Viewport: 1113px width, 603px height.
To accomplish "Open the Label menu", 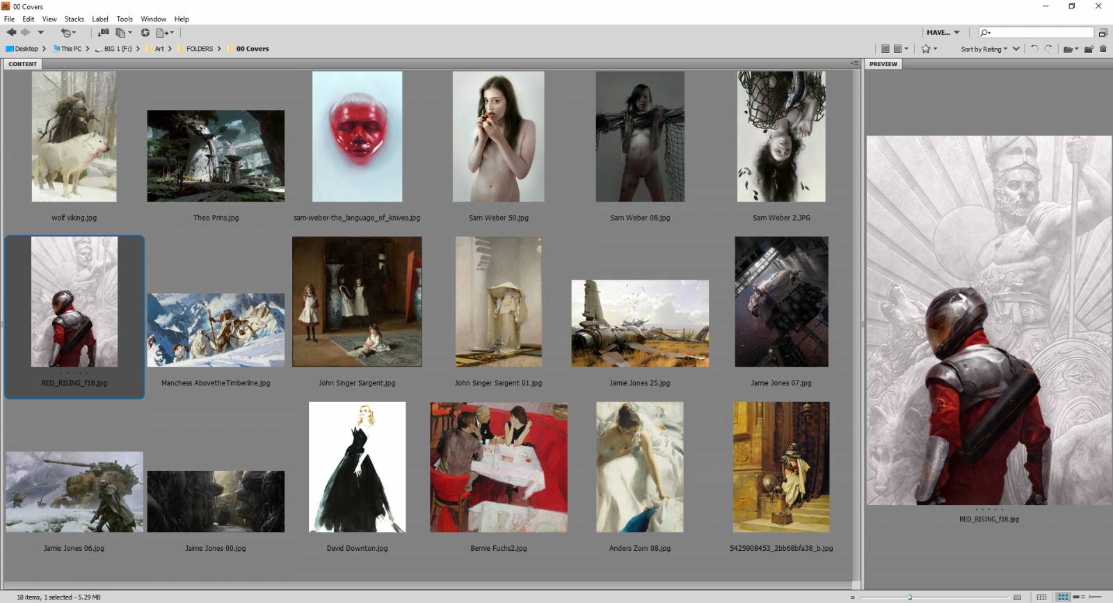I will [100, 19].
